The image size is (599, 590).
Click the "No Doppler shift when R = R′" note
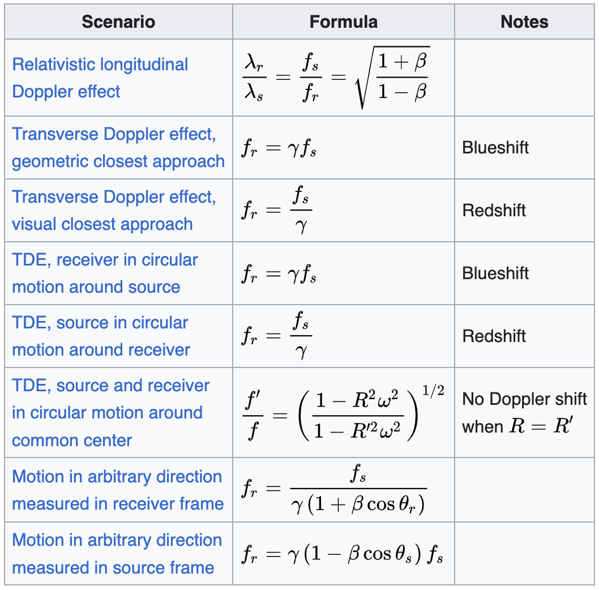(524, 412)
